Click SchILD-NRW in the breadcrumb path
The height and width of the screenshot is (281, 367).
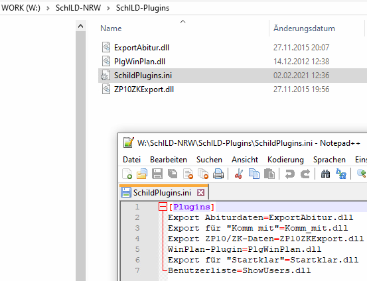point(78,8)
